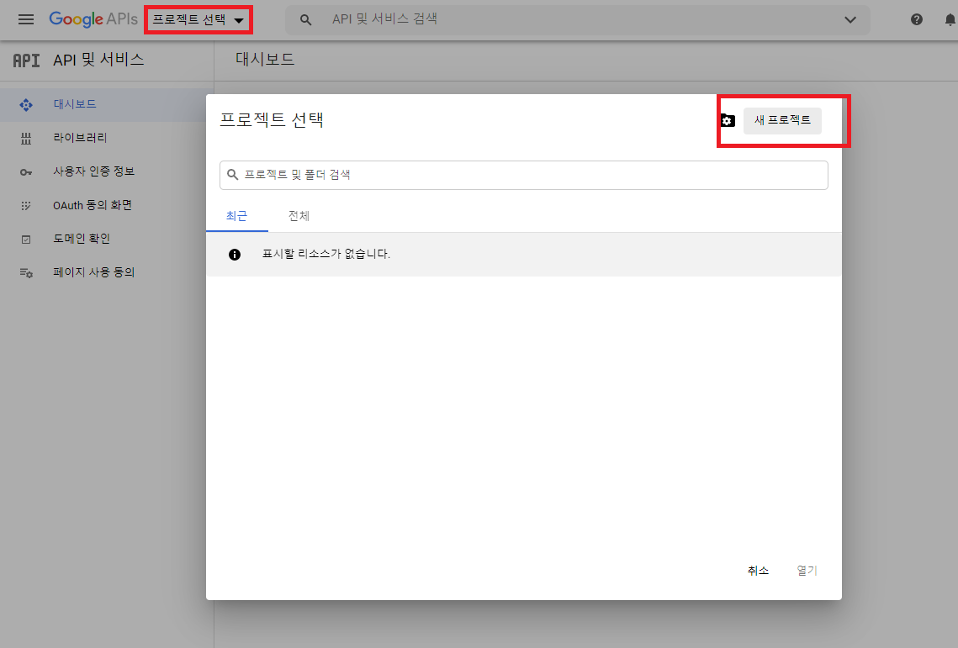Click the 페이지 사용 동의 settings icon
Image resolution: width=958 pixels, height=648 pixels.
pos(26,273)
